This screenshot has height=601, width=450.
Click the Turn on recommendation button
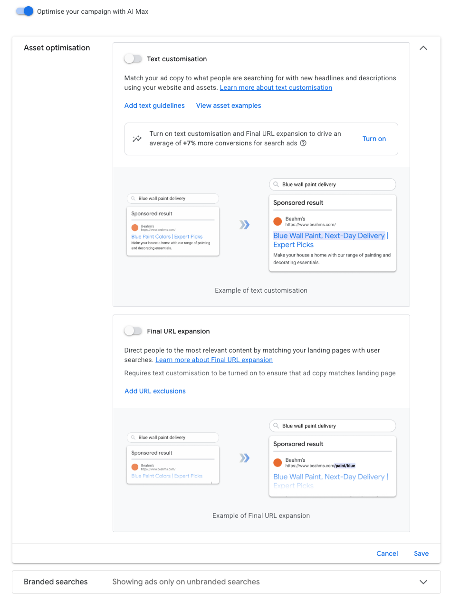pos(374,139)
